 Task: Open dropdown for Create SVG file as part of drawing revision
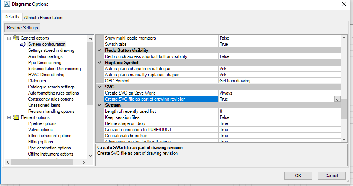[337, 99]
